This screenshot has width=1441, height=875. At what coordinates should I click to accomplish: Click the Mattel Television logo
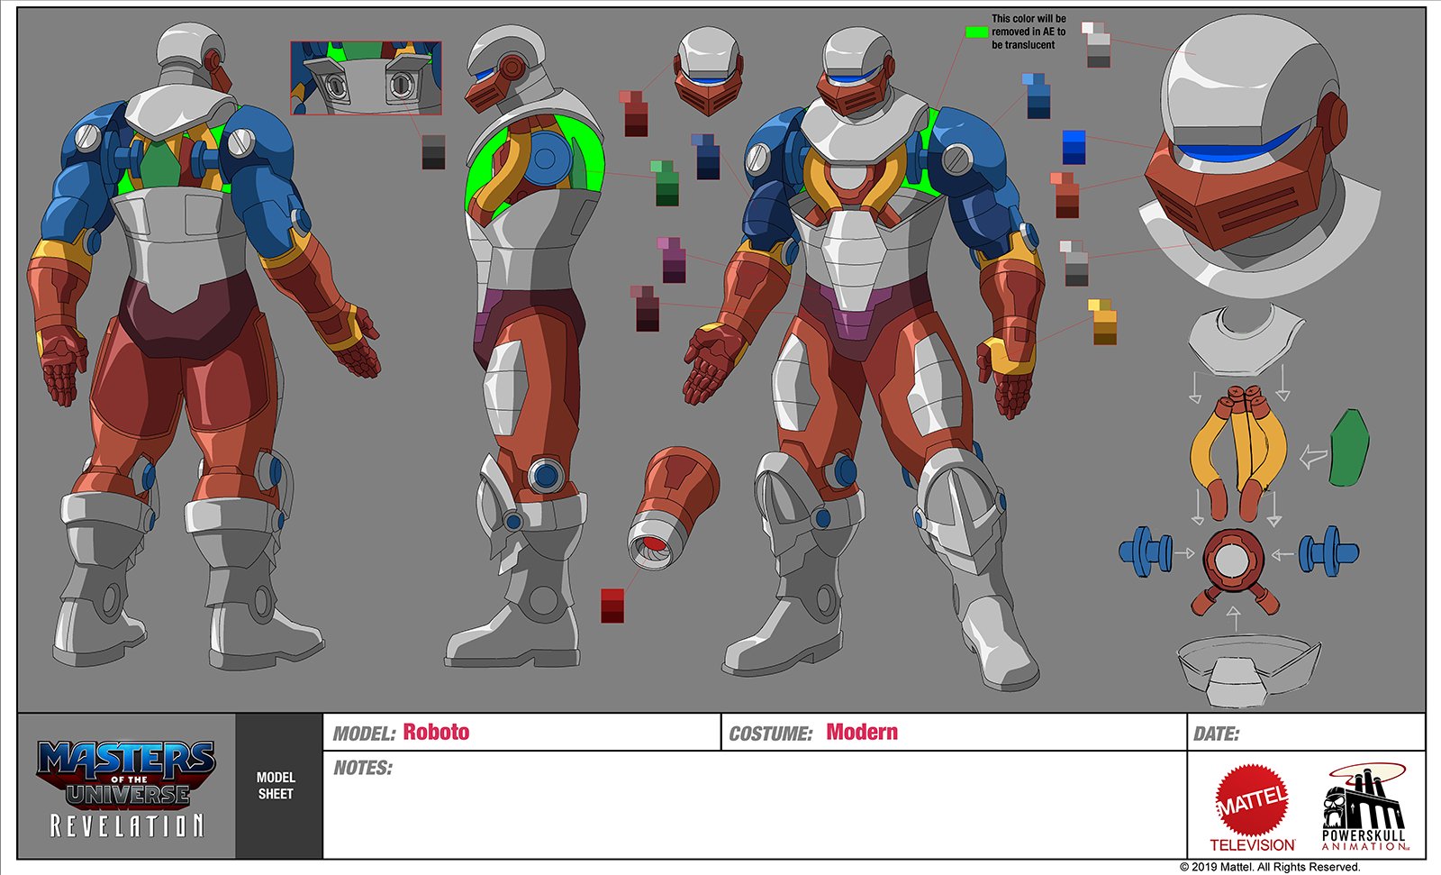click(x=1252, y=808)
